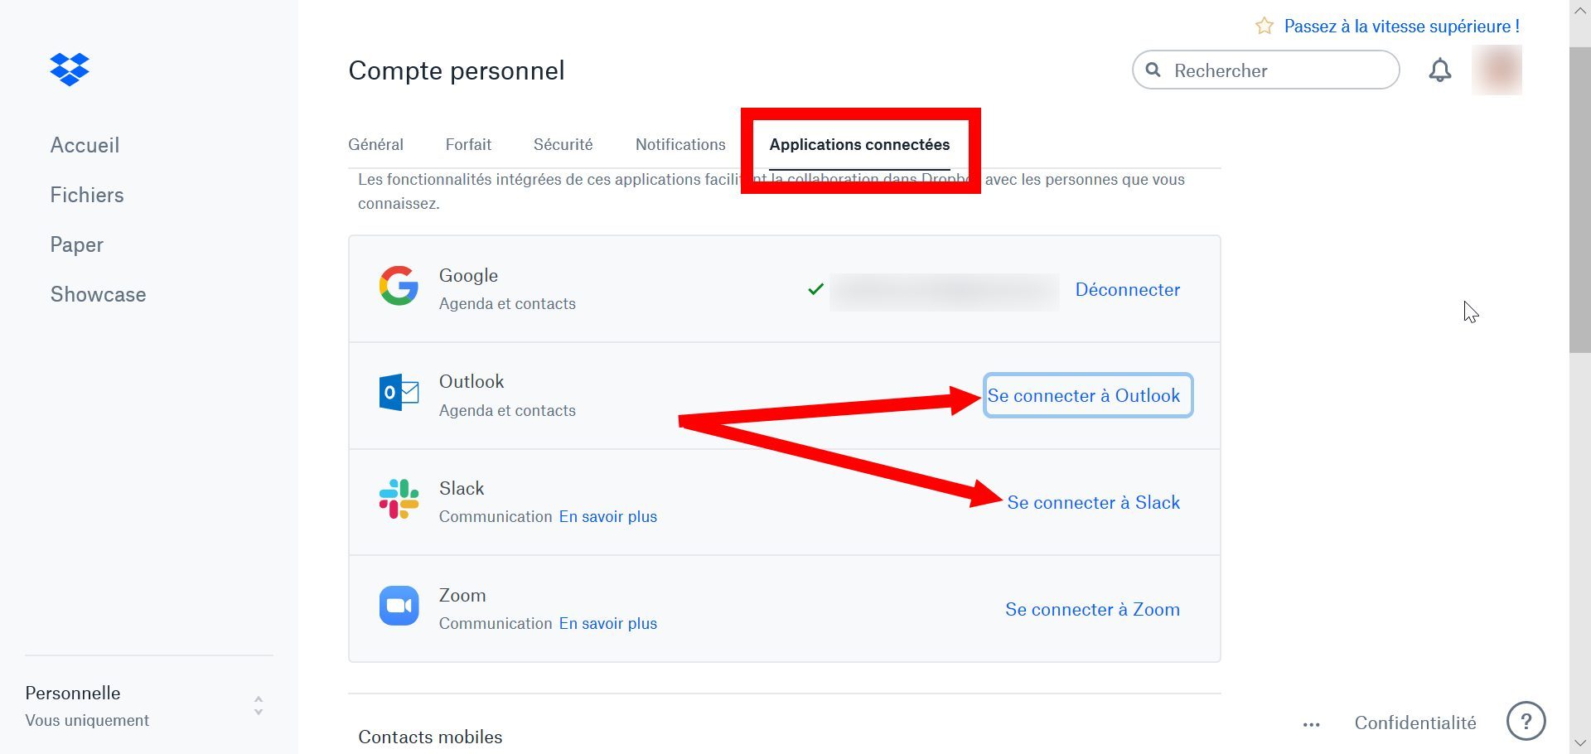Image resolution: width=1591 pixels, height=754 pixels.
Task: Open Fichiers in the sidebar
Action: tap(87, 195)
